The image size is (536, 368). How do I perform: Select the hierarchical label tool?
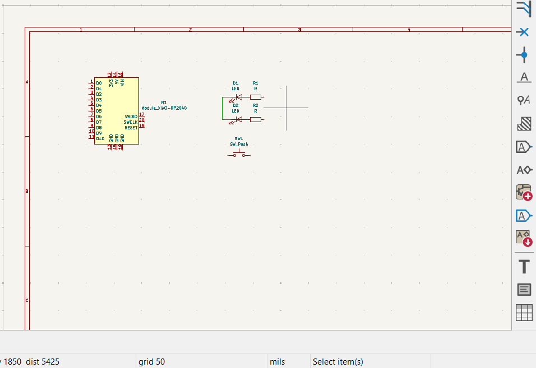(524, 170)
